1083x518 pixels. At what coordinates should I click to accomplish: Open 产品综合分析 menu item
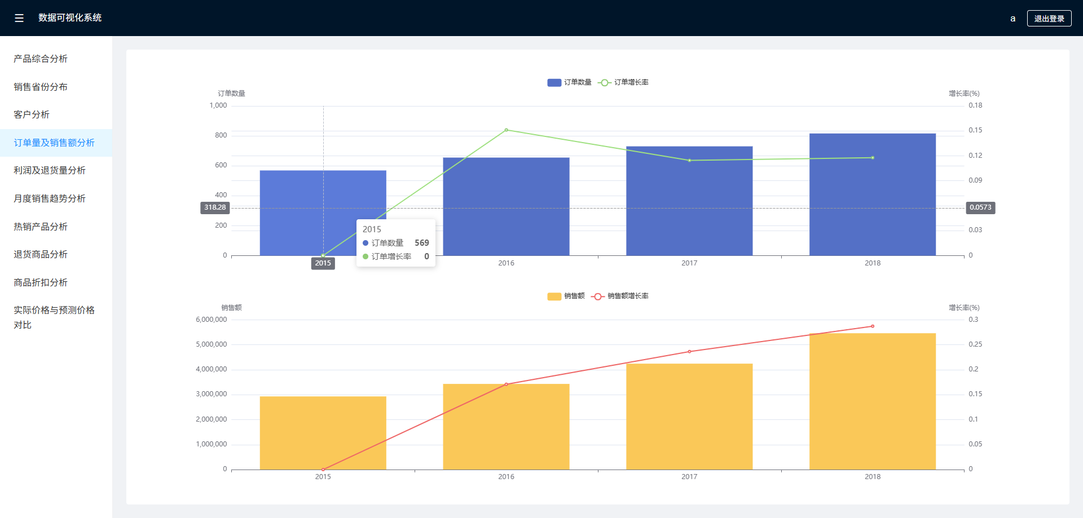56,59
